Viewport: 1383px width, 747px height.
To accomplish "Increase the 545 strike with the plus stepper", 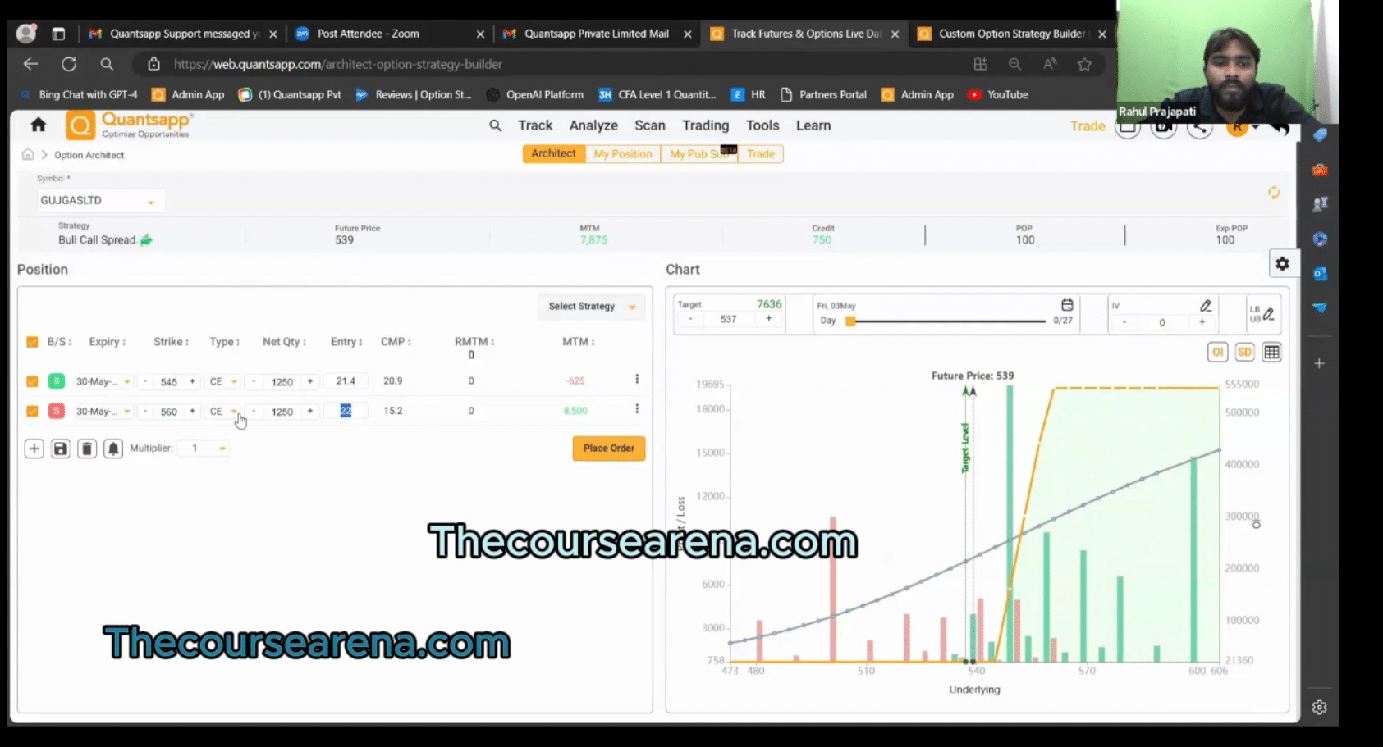I will click(x=192, y=381).
